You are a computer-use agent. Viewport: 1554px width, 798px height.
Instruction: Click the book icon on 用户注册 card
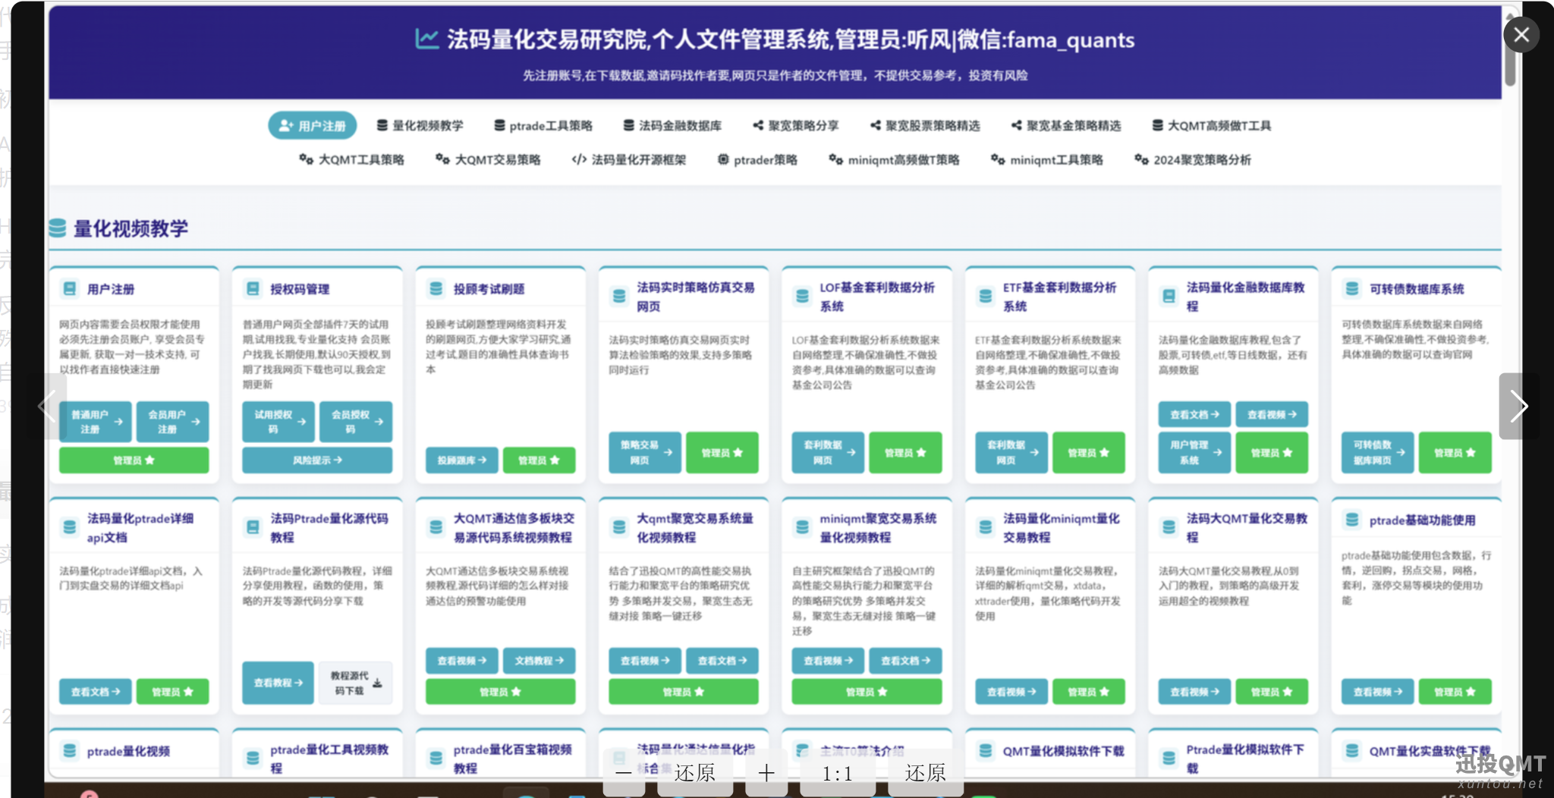pos(70,289)
